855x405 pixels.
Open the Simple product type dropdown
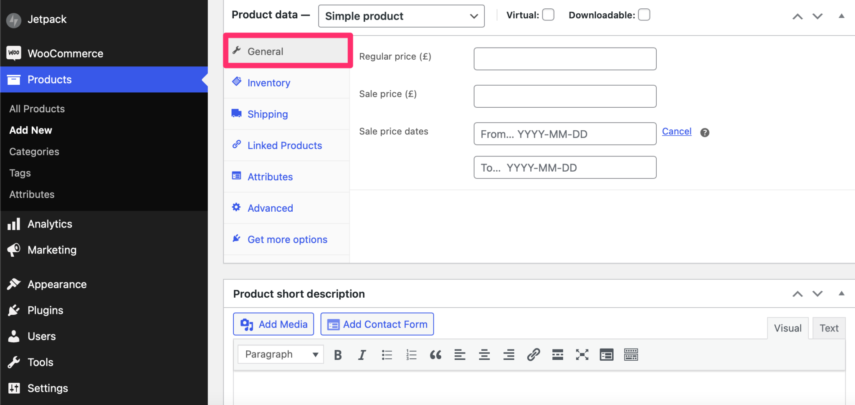click(400, 16)
